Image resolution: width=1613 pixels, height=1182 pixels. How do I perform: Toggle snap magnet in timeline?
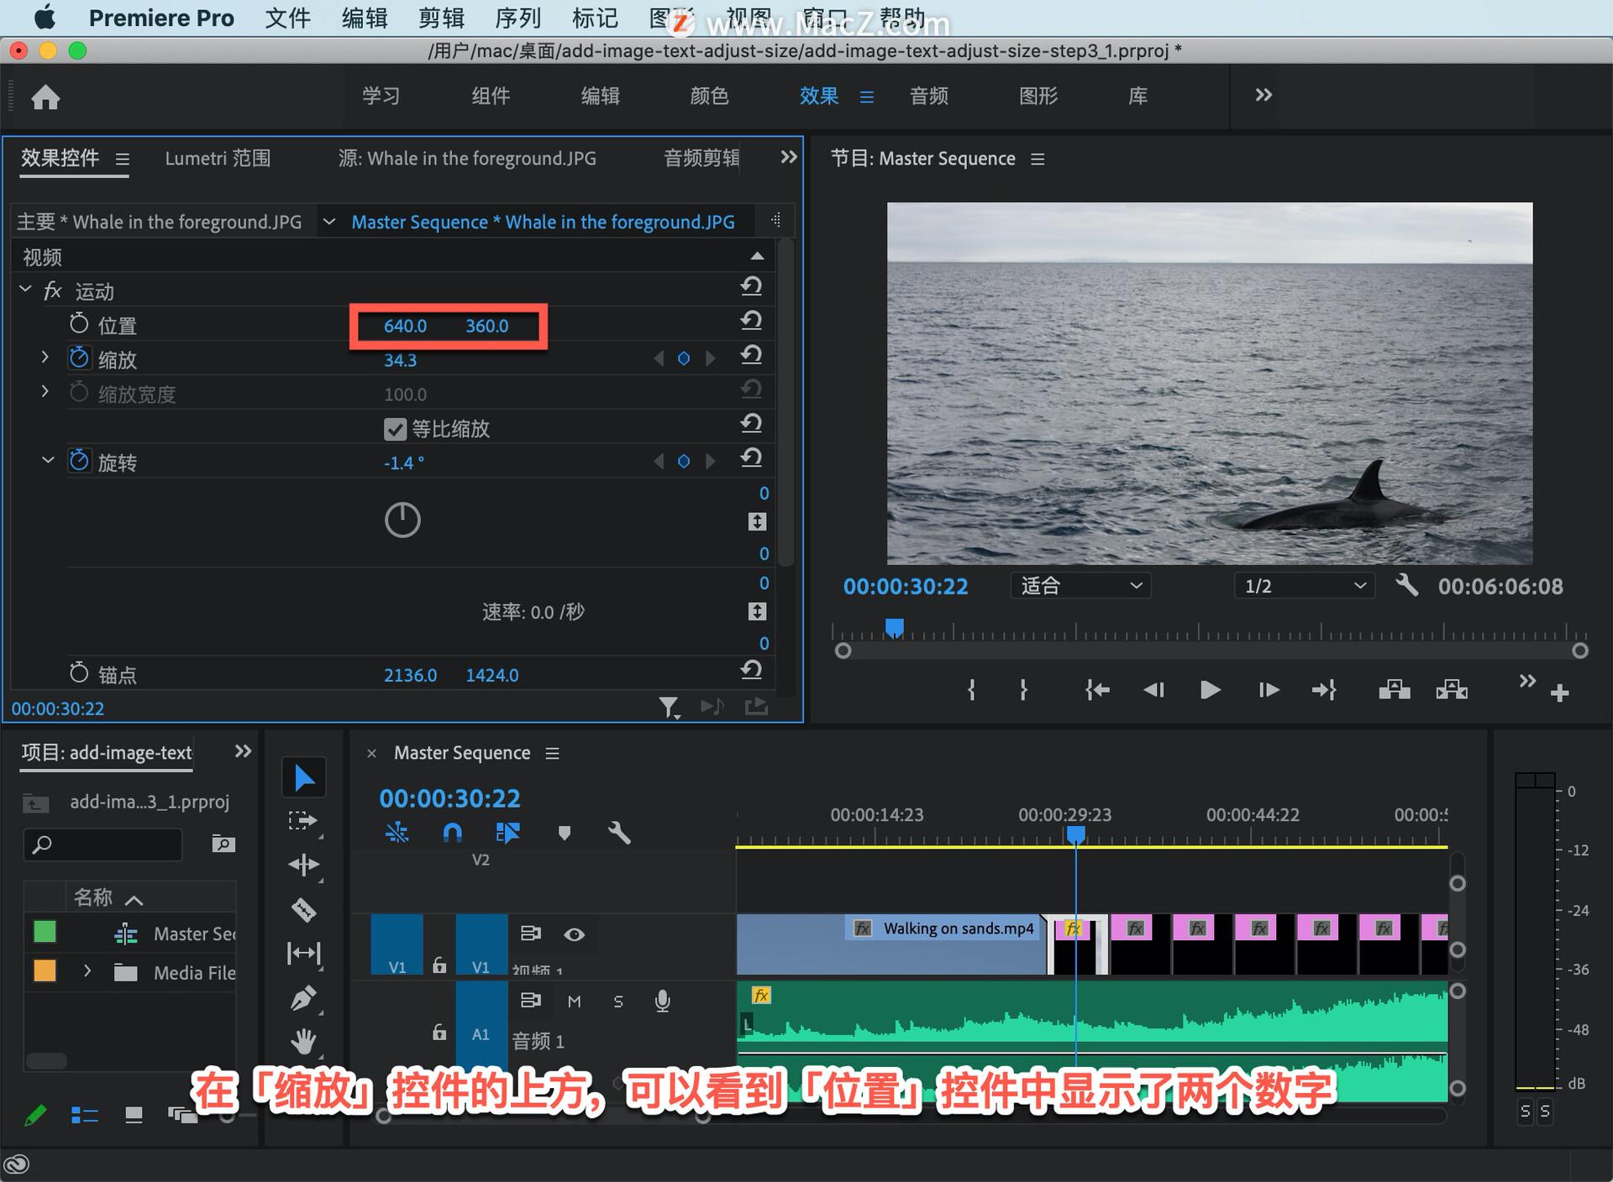point(452,833)
